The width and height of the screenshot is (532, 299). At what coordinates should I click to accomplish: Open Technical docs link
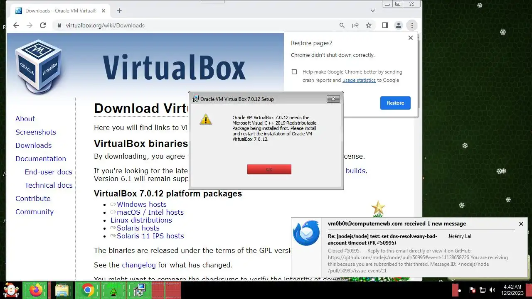pos(49,185)
